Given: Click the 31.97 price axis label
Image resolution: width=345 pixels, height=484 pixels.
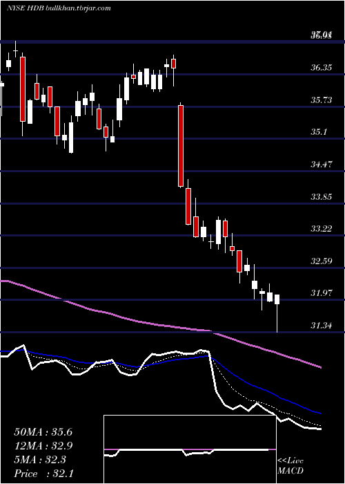Looking at the screenshot, I should click(x=322, y=293).
